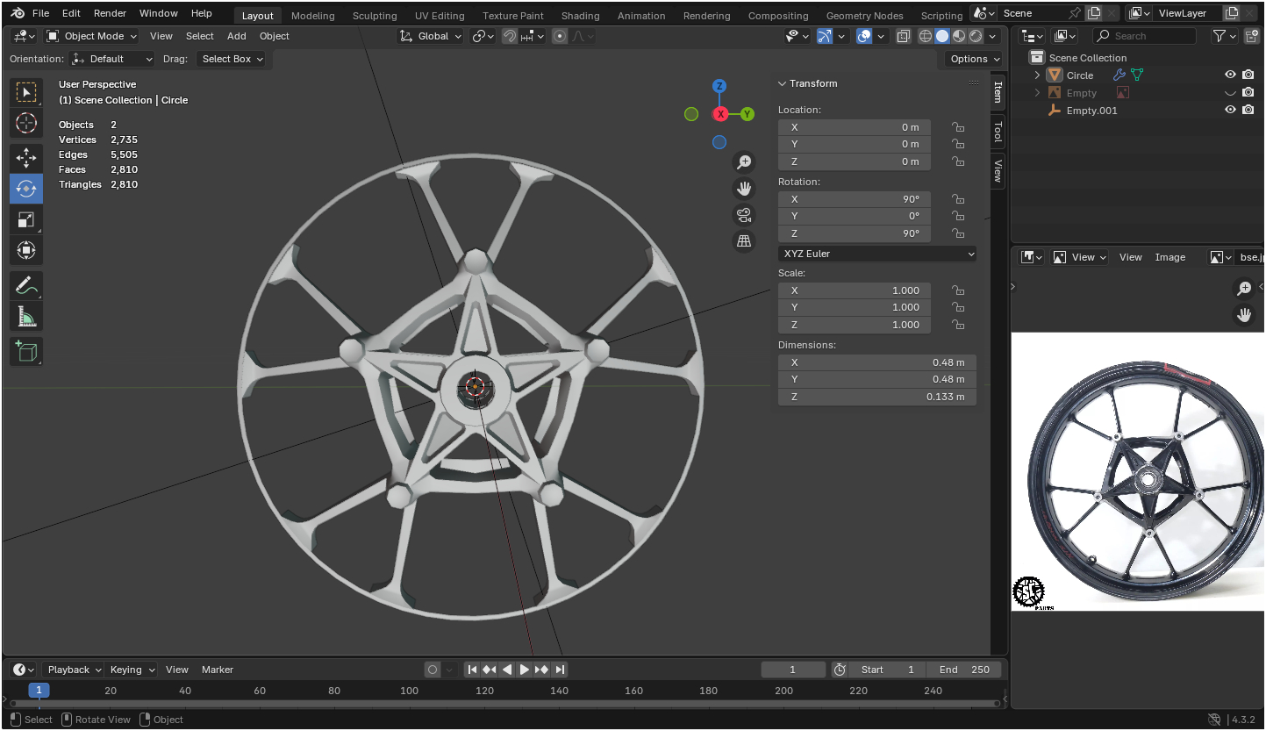The height and width of the screenshot is (731, 1266).
Task: Click the Dimensions Z field
Action: (x=877, y=397)
